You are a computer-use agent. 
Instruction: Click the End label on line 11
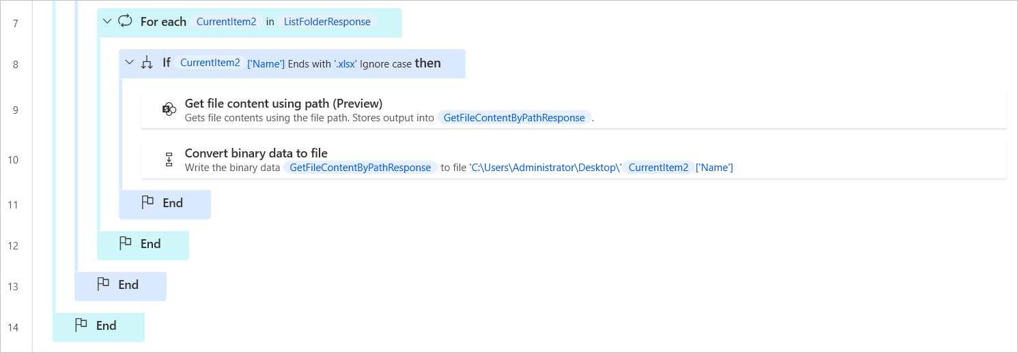coord(173,202)
